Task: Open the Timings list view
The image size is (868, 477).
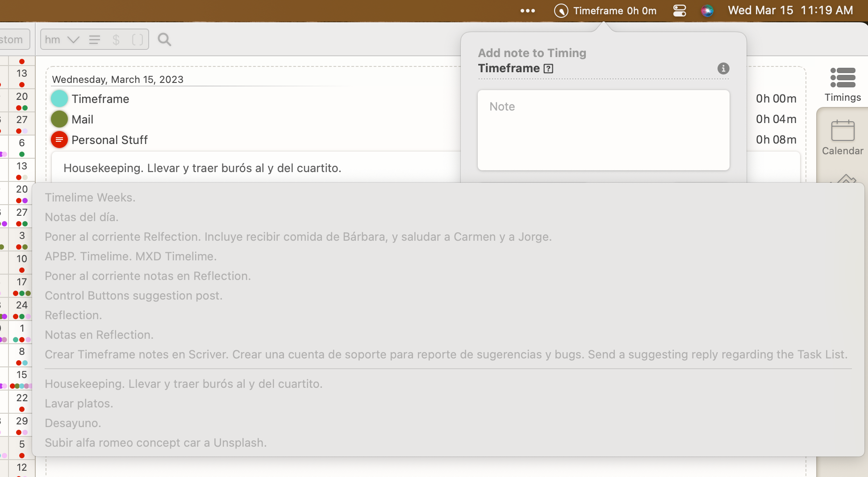Action: (842, 85)
